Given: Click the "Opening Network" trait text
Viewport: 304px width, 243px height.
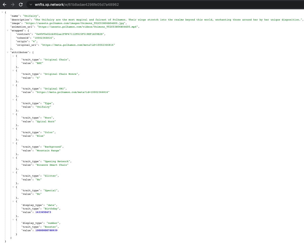Looking at the screenshot, I should pos(57,161).
